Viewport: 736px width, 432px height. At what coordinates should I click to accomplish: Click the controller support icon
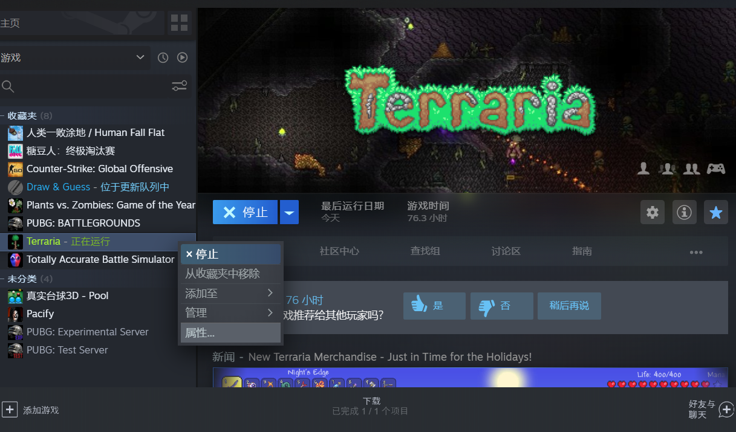[x=716, y=169]
